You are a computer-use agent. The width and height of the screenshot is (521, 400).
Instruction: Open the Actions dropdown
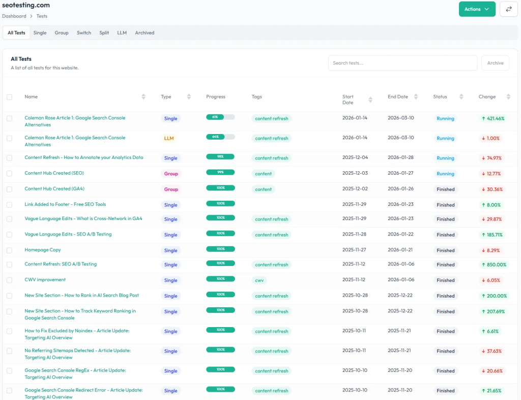(477, 9)
